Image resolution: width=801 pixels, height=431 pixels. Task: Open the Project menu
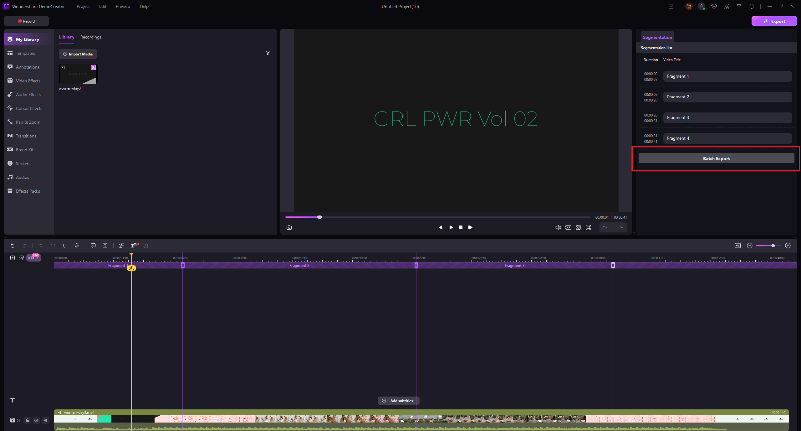83,6
